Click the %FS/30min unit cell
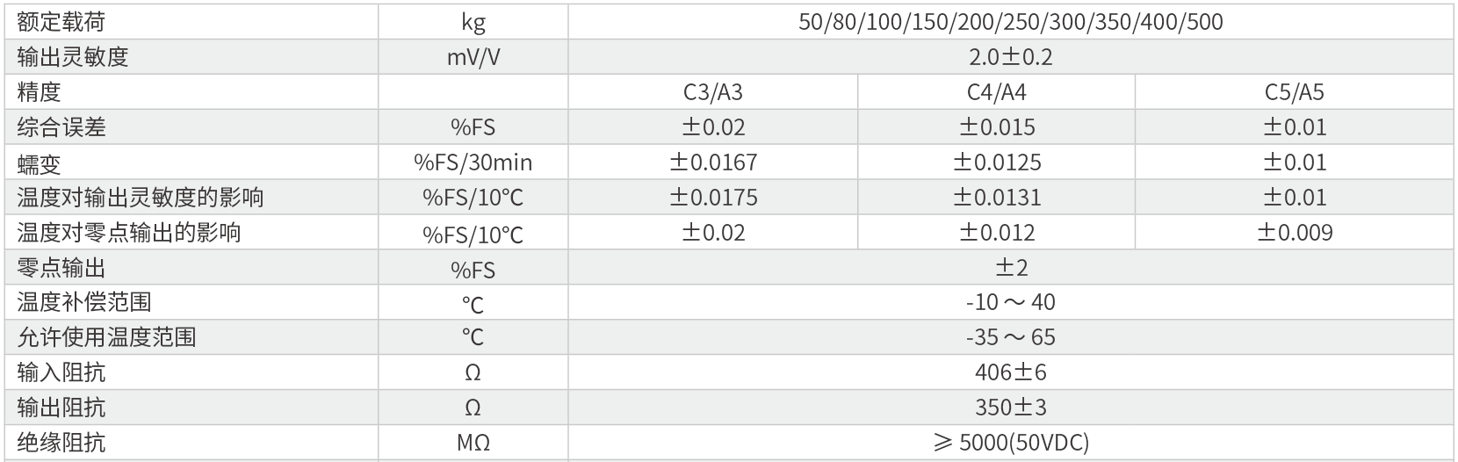The width and height of the screenshot is (1458, 462). pos(473,162)
